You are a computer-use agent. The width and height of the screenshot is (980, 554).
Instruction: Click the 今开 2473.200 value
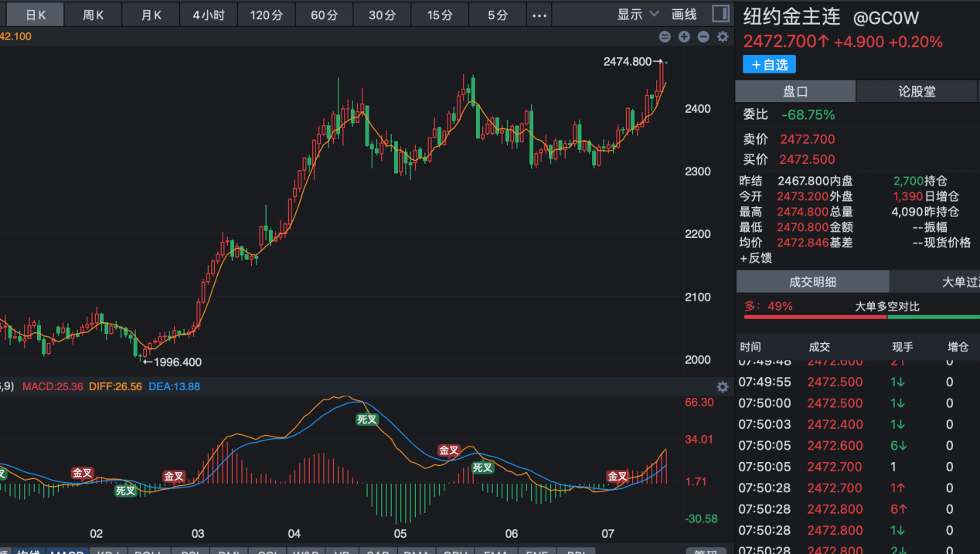click(803, 196)
